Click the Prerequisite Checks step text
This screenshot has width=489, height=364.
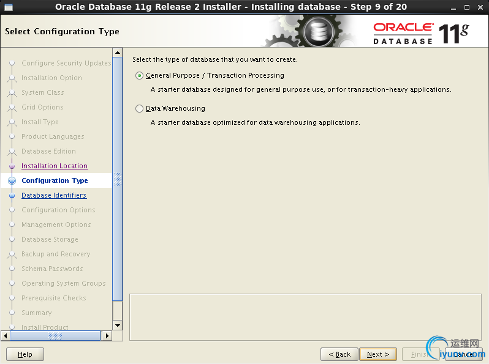[x=54, y=298]
